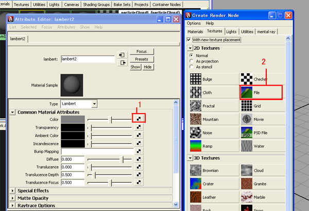Click the gray Color swatch
The image size is (309, 211).
tap(73, 119)
